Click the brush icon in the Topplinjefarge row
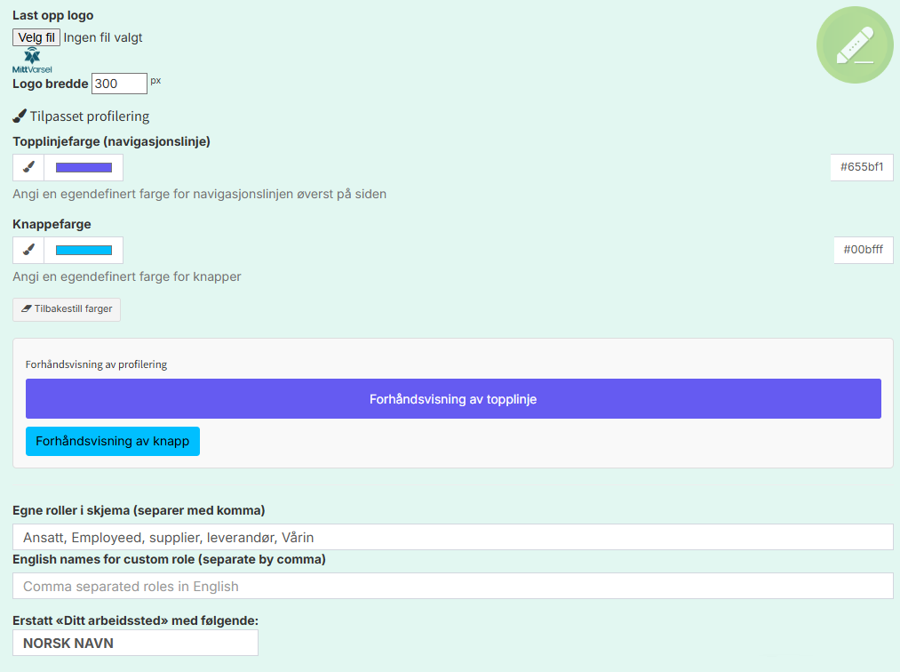 [x=28, y=167]
